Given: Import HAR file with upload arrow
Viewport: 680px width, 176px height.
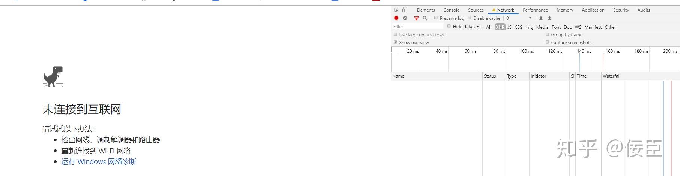Looking at the screenshot, I should click(541, 18).
